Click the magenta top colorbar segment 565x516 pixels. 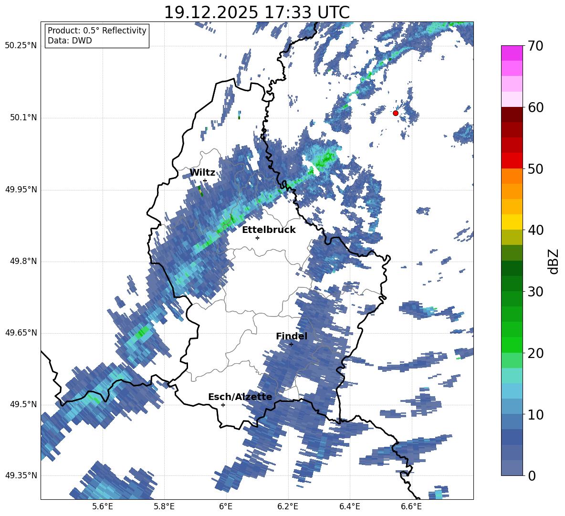[x=512, y=53]
